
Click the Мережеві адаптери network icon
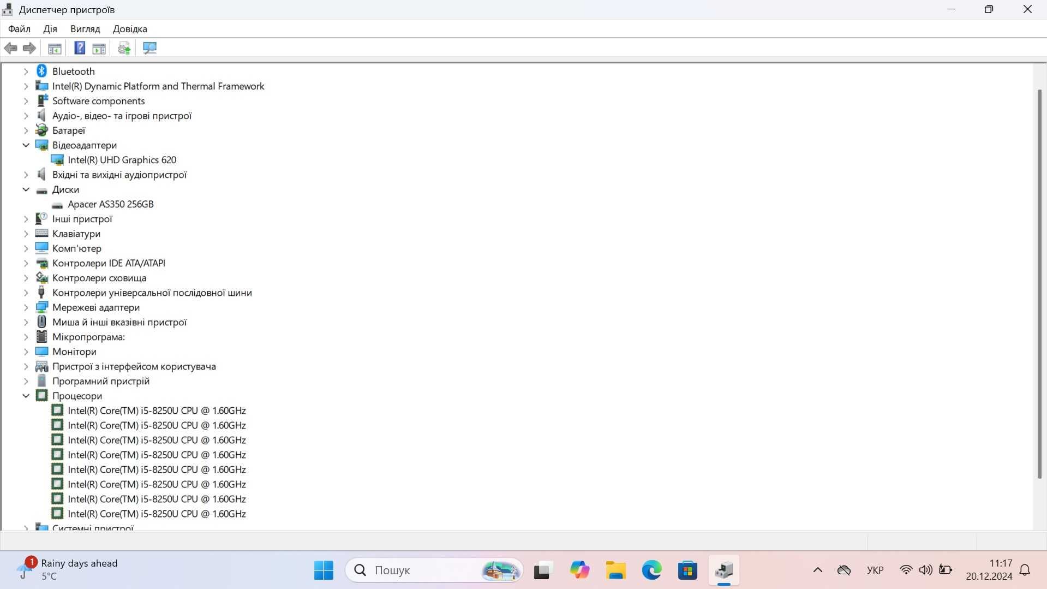[x=41, y=307]
